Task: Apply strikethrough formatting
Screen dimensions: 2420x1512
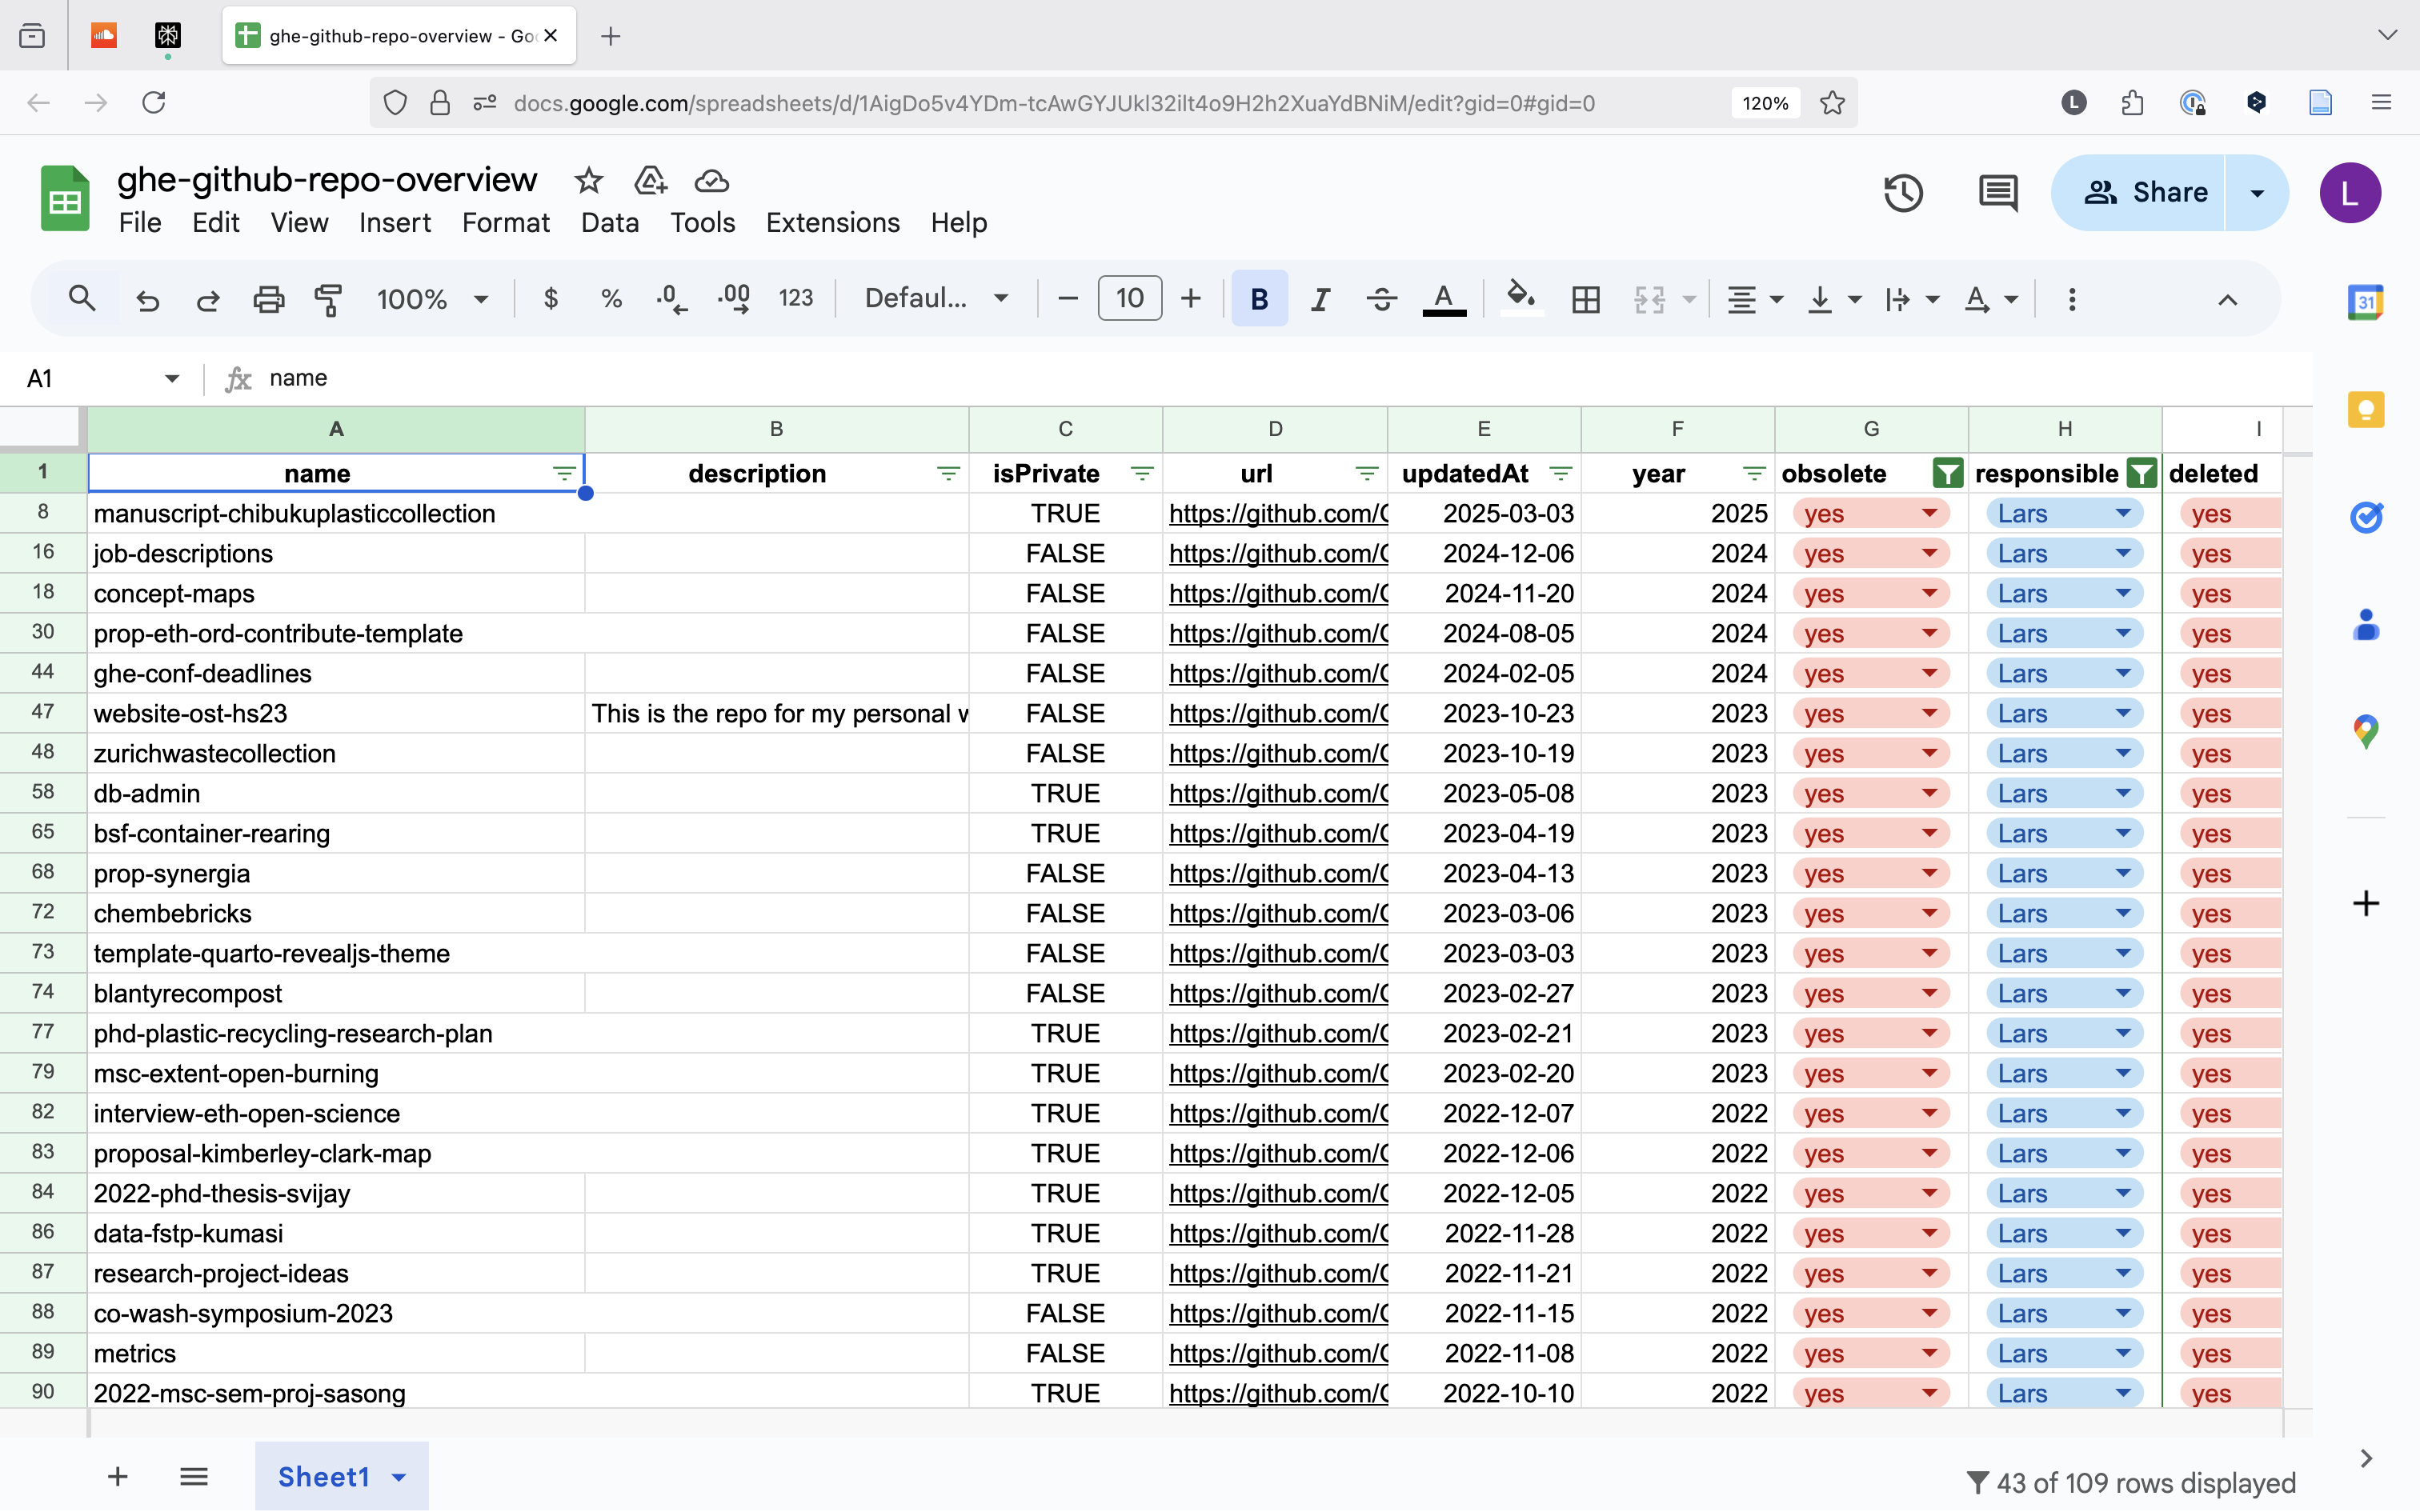Action: click(x=1381, y=298)
